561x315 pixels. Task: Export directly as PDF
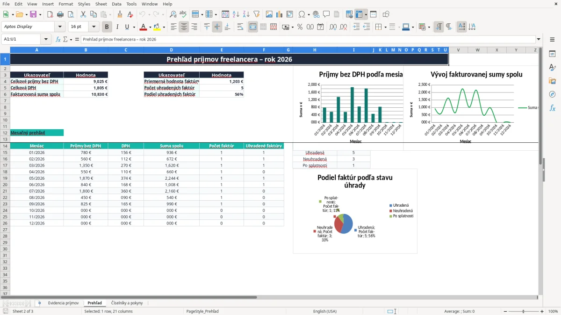pos(50,14)
